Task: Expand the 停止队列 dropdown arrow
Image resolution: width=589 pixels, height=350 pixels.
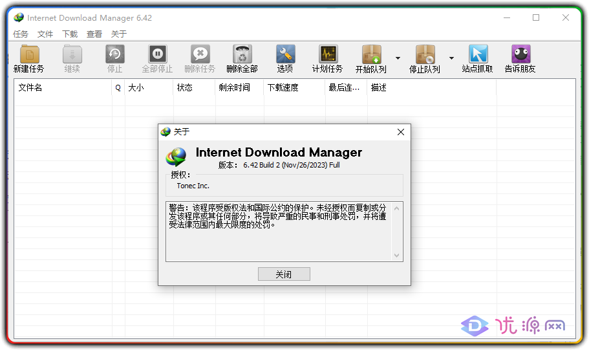Action: (451, 58)
